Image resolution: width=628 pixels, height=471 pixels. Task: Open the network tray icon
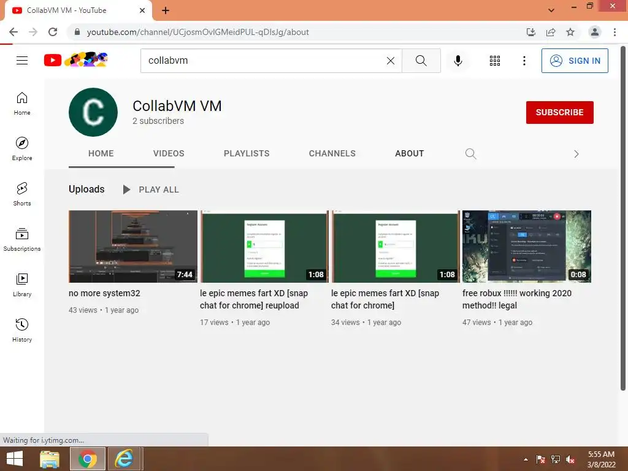[556, 459]
